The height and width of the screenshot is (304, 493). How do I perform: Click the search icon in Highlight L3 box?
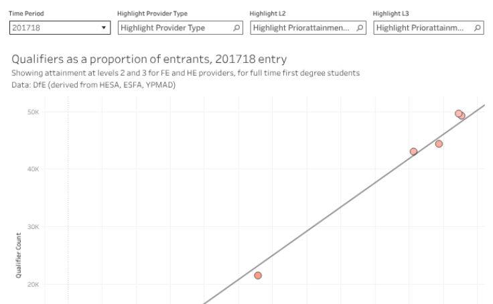click(x=477, y=28)
